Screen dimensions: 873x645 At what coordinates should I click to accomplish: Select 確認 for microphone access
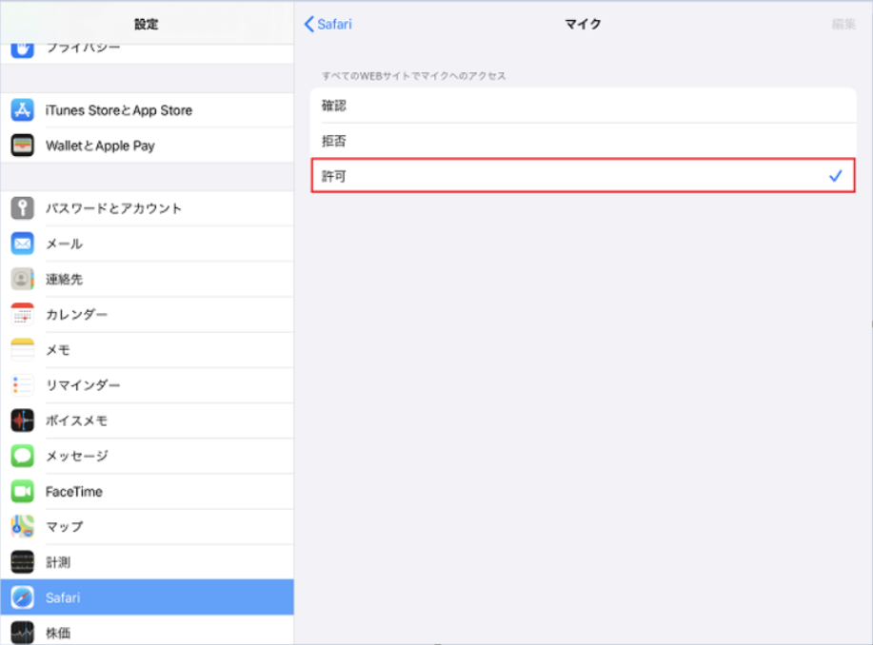583,106
